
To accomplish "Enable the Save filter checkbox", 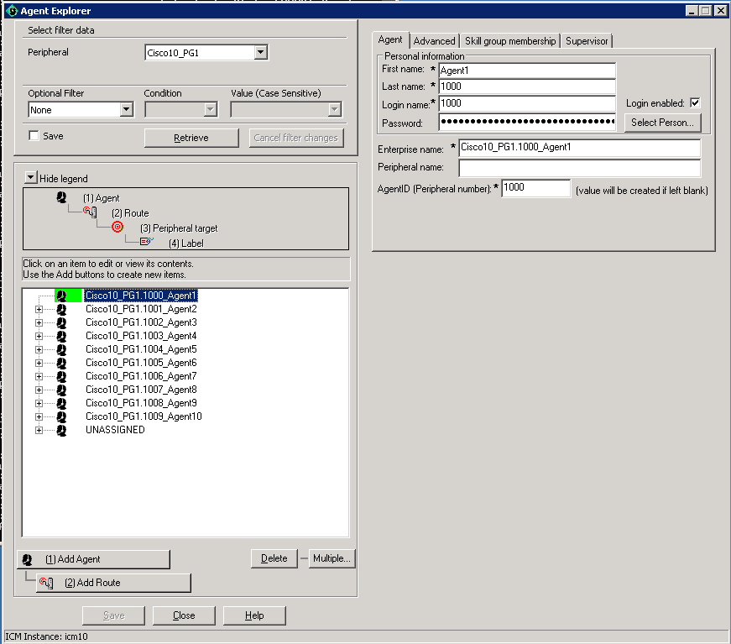I will click(x=34, y=136).
